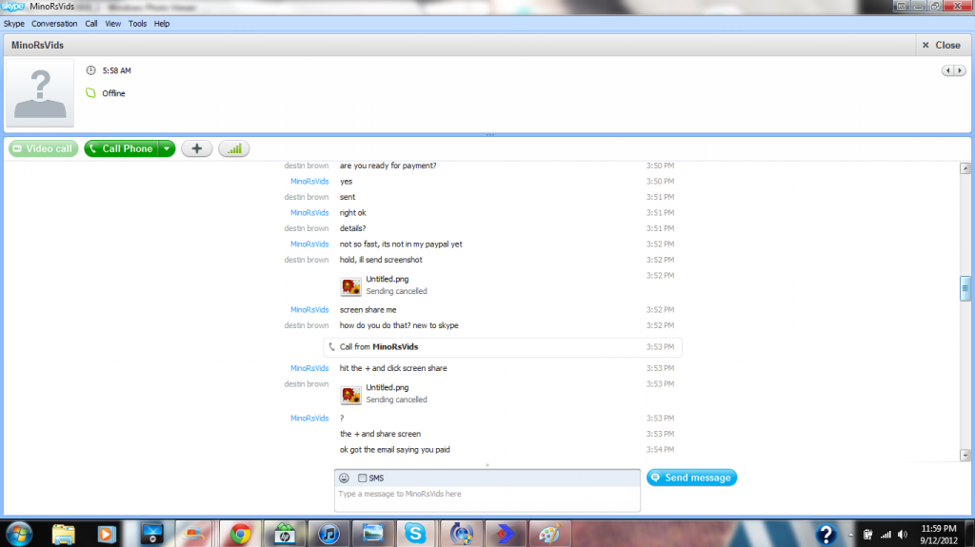The image size is (975, 547).
Task: Switch to Skype in the taskbar
Action: pos(415,534)
